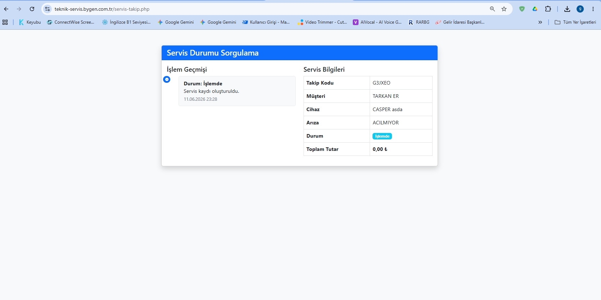Open the zoom magnifier icon in address bar
This screenshot has width=601, height=300.
493,9
